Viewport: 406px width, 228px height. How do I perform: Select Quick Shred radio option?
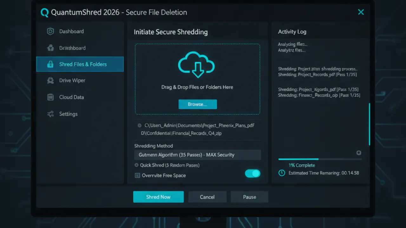coord(137,165)
